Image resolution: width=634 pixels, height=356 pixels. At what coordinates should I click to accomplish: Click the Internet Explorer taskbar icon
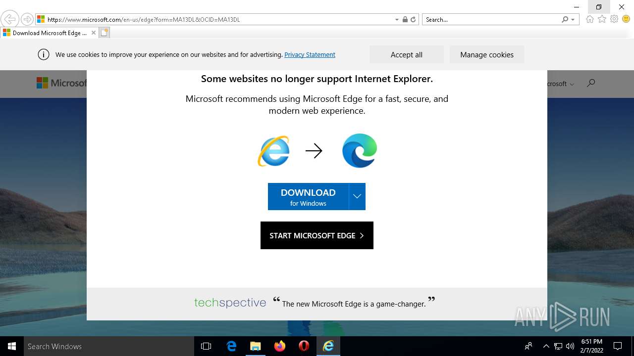point(328,346)
